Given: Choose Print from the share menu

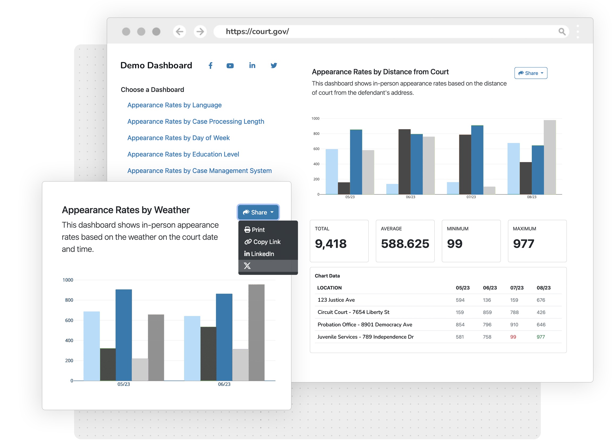Looking at the screenshot, I should (x=254, y=230).
